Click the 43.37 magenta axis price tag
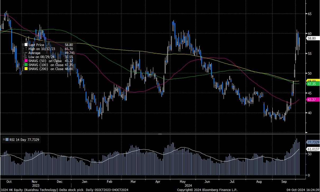The image size is (320, 192). (310, 99)
